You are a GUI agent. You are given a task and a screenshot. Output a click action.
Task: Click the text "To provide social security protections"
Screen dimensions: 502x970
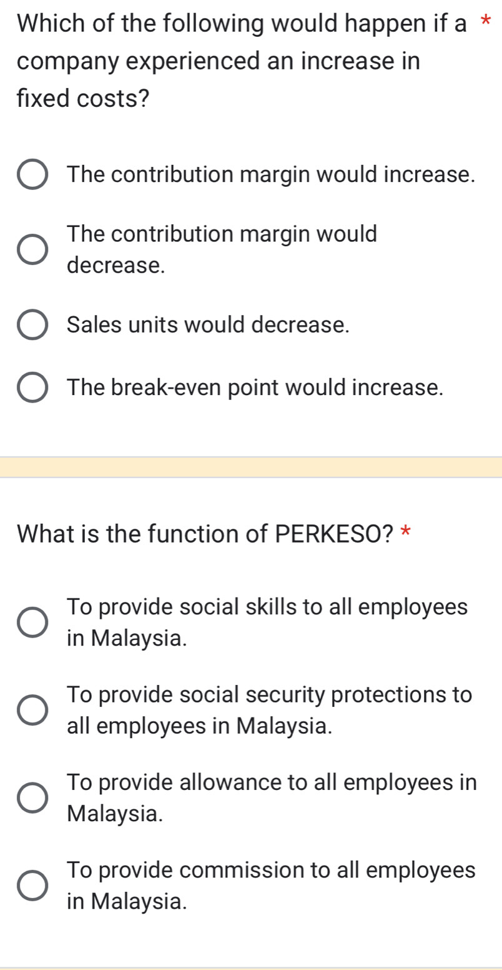tap(270, 694)
